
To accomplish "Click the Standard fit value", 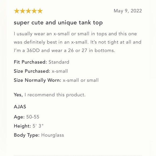I will tap(59, 62).
